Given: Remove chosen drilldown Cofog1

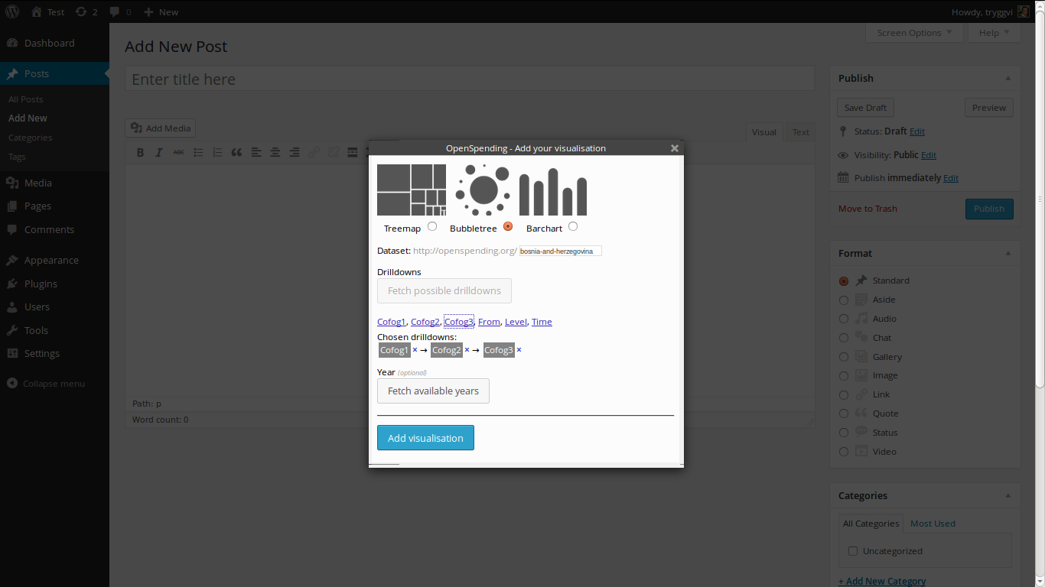Looking at the screenshot, I should pos(415,350).
